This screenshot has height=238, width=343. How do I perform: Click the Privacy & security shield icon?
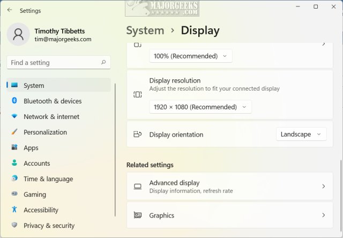(x=14, y=225)
